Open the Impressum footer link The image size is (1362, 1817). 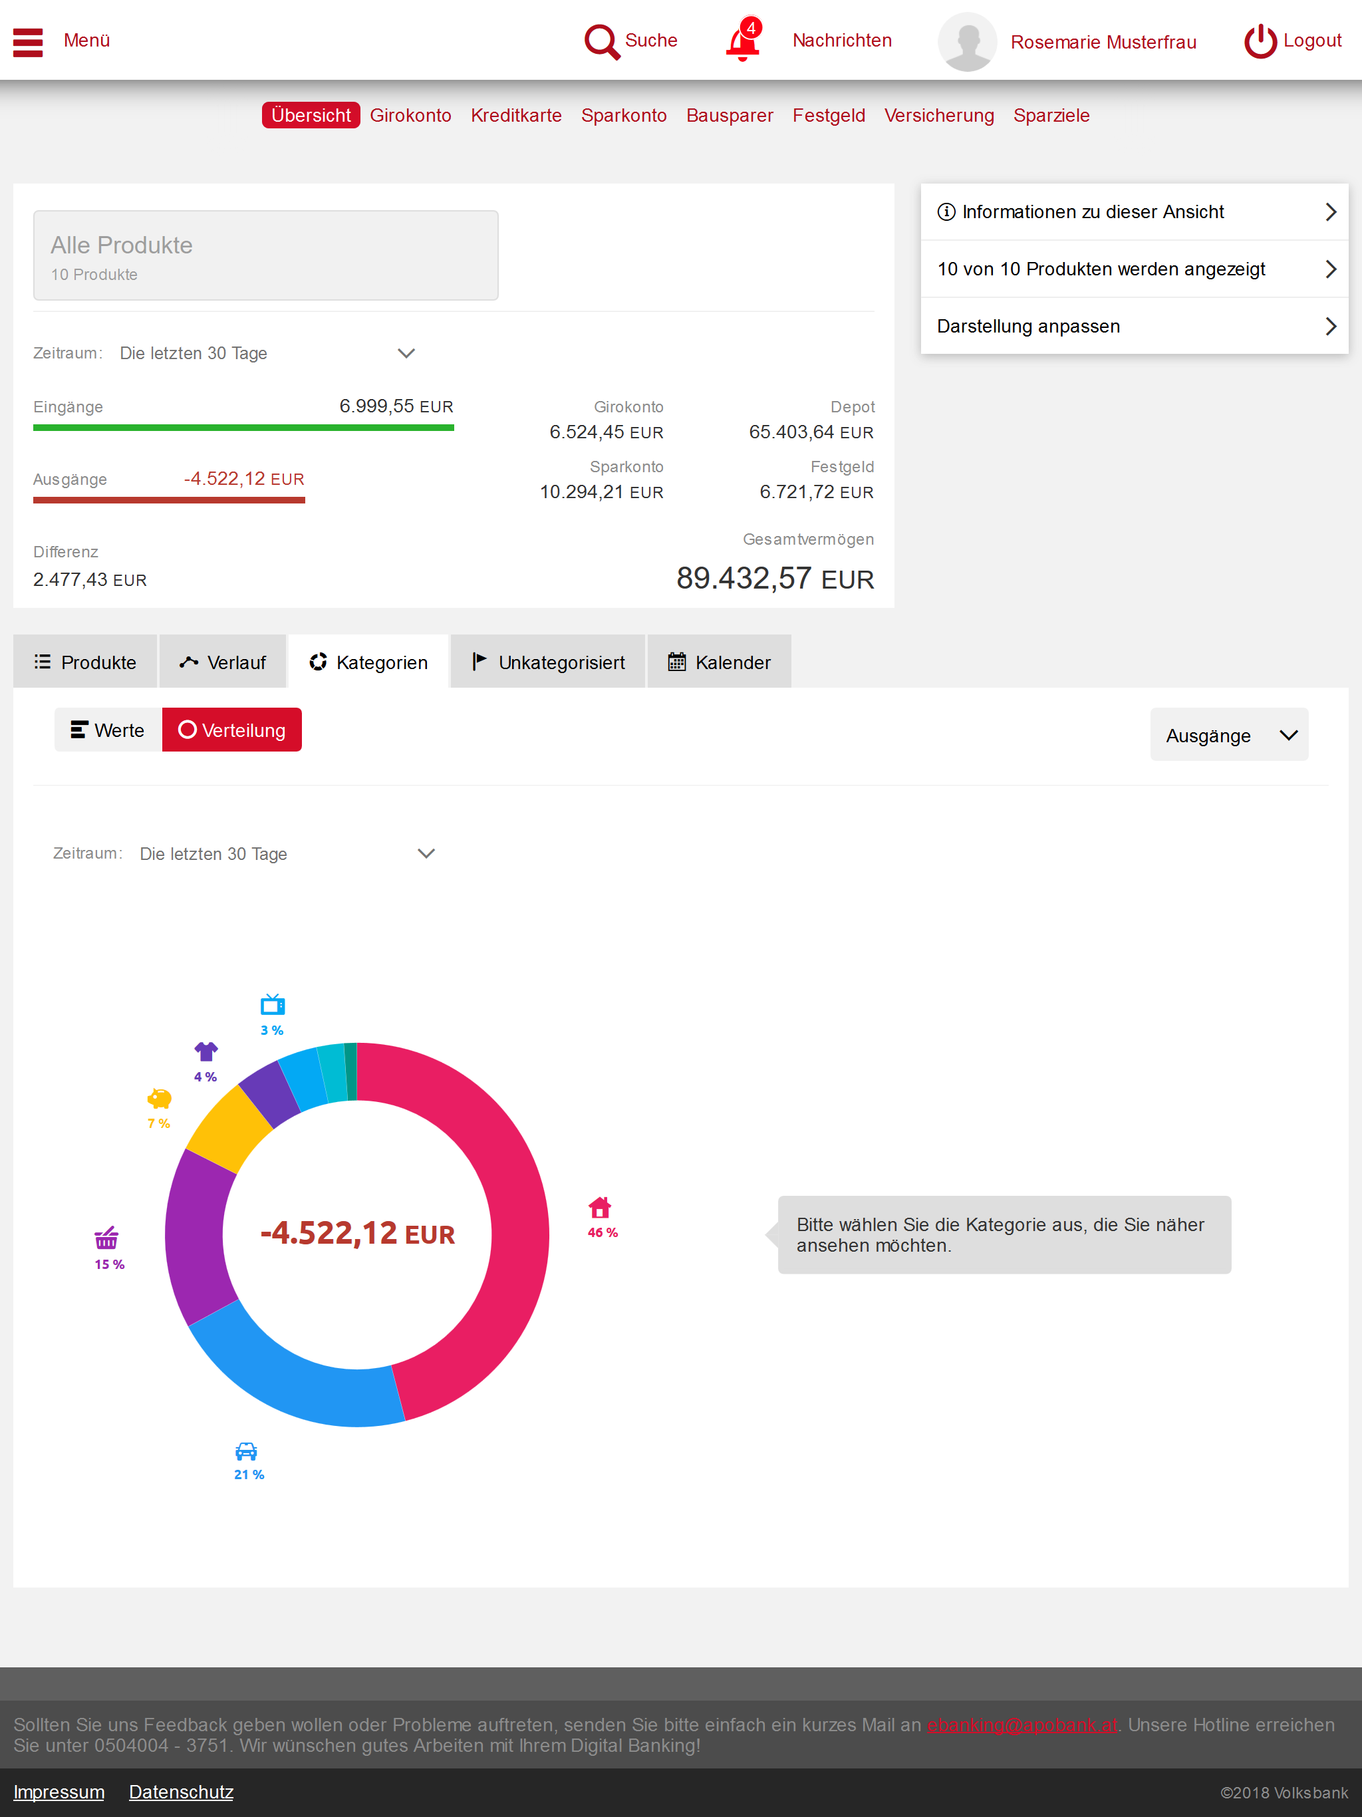pyautogui.click(x=59, y=1792)
